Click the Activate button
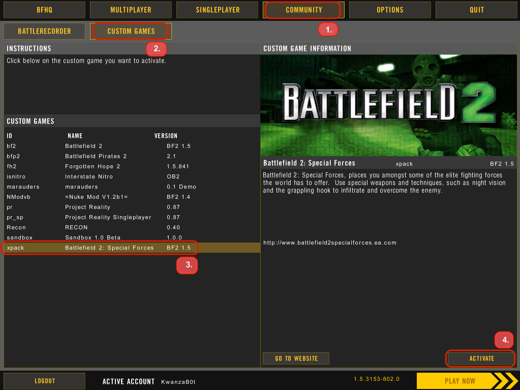520x390 pixels. click(481, 358)
